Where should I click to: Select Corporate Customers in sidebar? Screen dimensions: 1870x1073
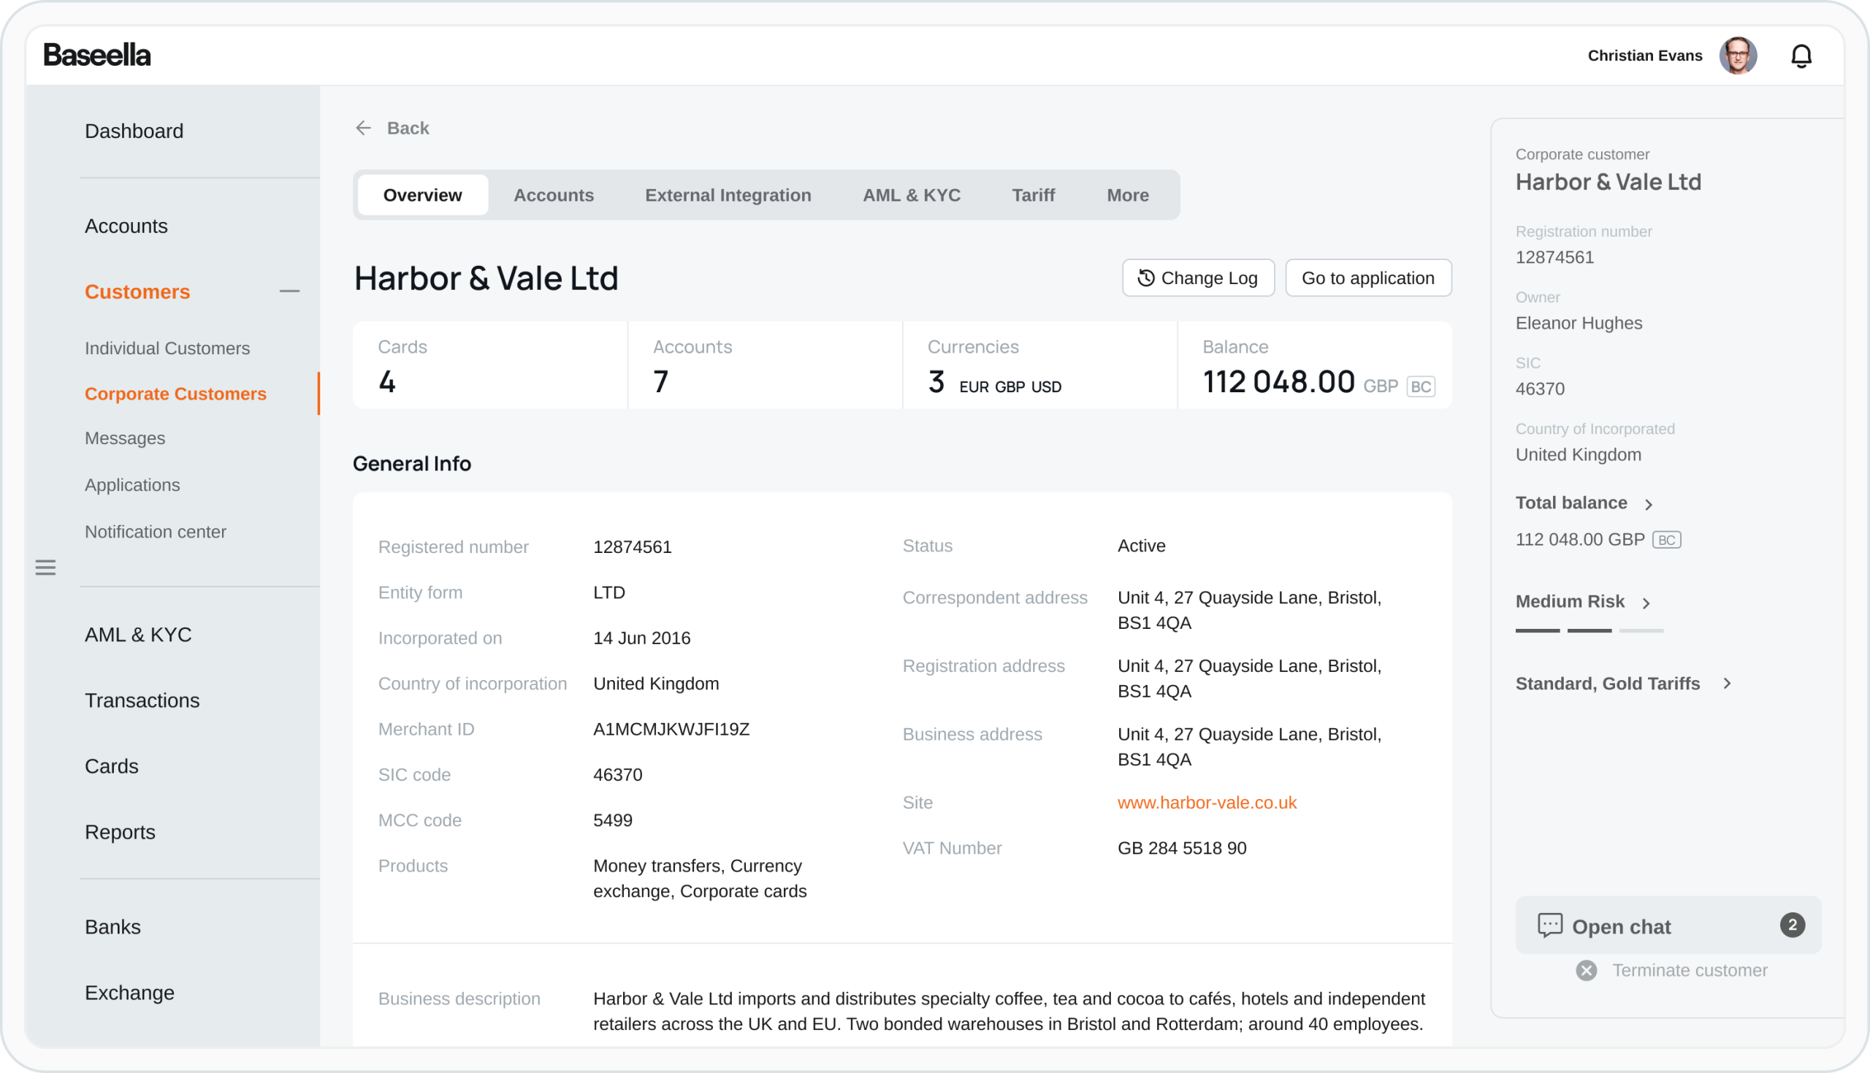(175, 394)
